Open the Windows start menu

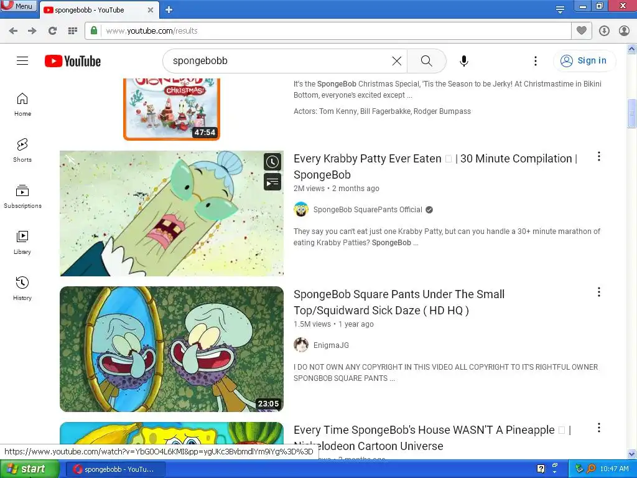click(x=29, y=469)
